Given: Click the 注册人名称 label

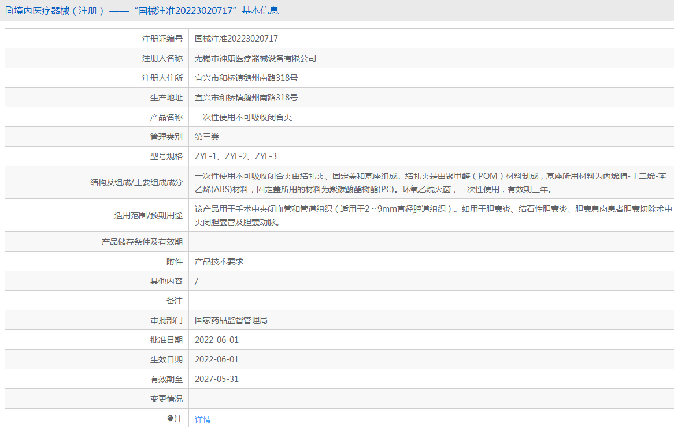Looking at the screenshot, I should click(x=162, y=58).
